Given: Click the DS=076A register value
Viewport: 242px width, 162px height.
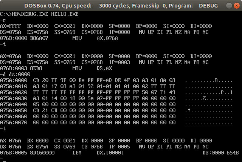Looking at the screenshot, I should [11, 147].
